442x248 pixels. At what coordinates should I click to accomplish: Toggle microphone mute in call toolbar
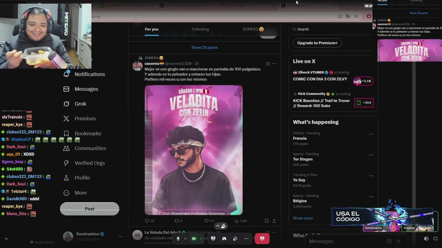point(178,238)
